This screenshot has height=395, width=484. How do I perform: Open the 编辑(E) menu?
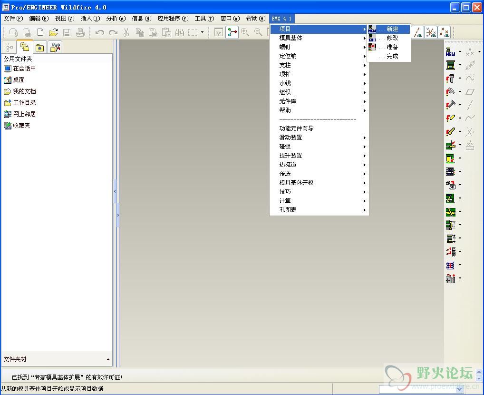[x=39, y=19]
